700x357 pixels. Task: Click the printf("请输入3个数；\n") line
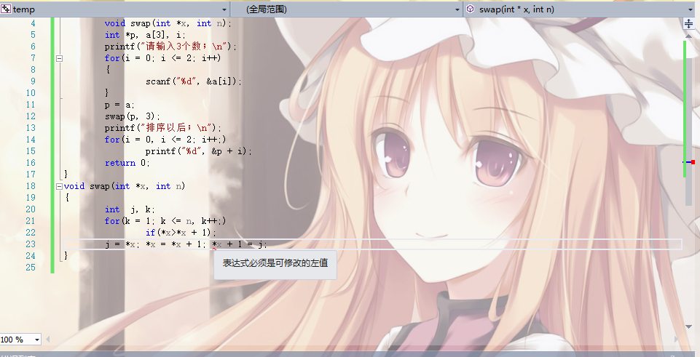pyautogui.click(x=171, y=47)
